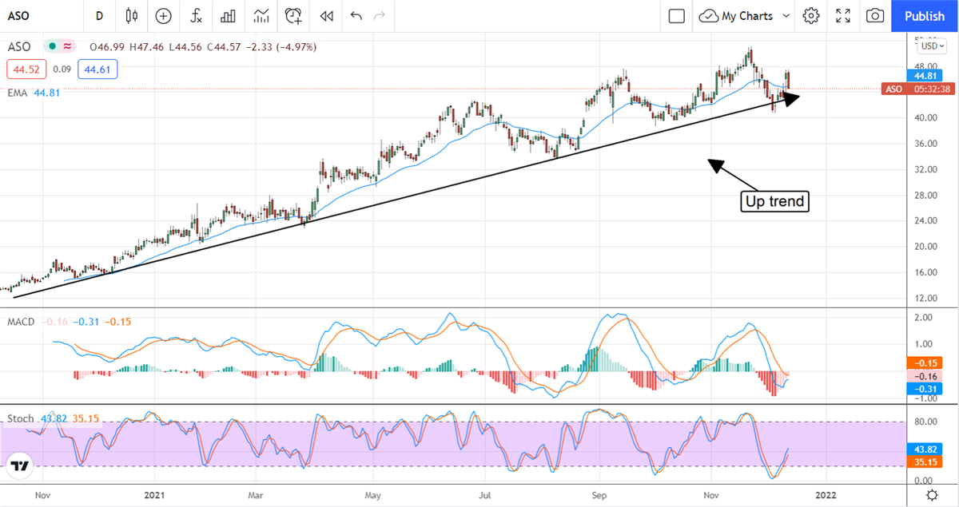
Task: Open the indicators fx menu
Action: 196,16
